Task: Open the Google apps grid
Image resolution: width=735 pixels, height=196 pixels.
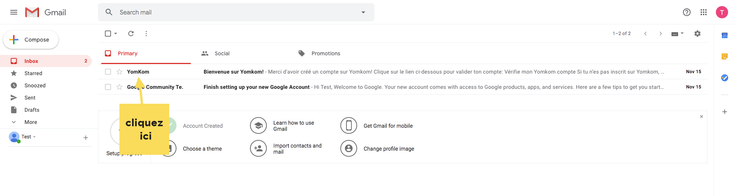Action: [x=704, y=12]
